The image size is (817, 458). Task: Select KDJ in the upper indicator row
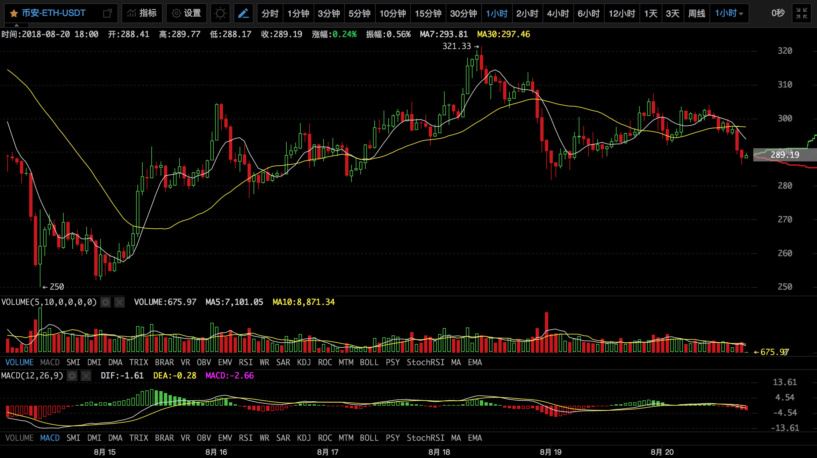[x=304, y=362]
